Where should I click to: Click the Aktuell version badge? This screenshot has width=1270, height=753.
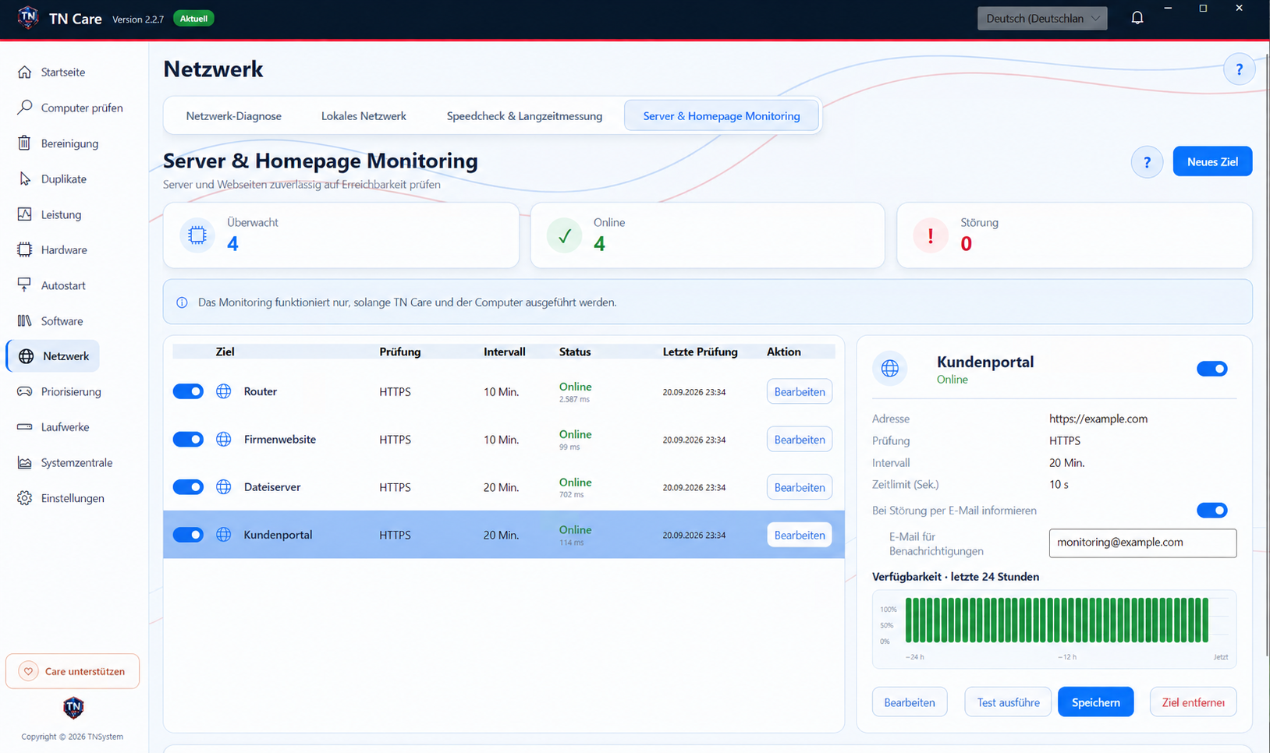click(193, 19)
